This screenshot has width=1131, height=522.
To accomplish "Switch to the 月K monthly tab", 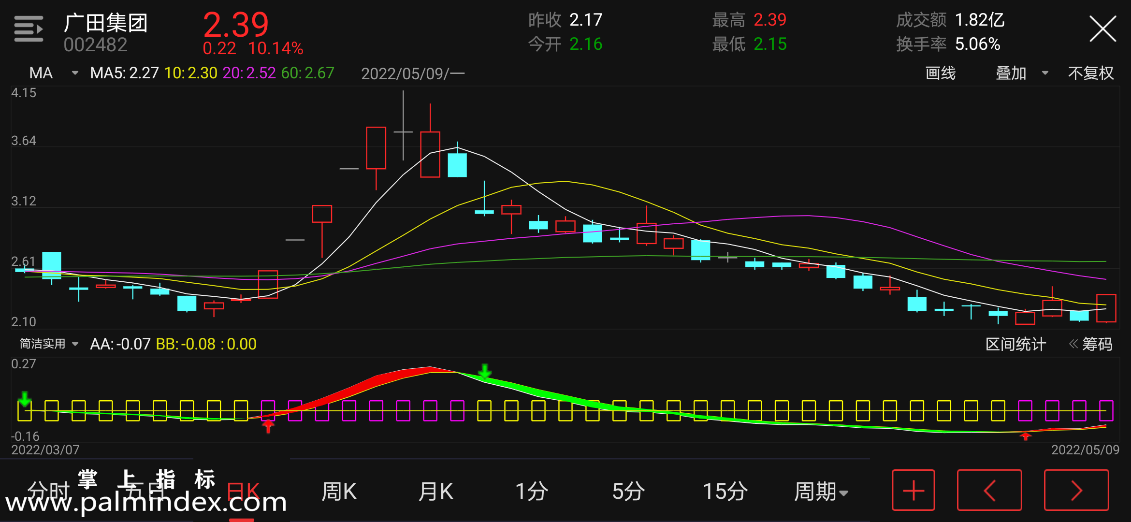I will coord(435,491).
